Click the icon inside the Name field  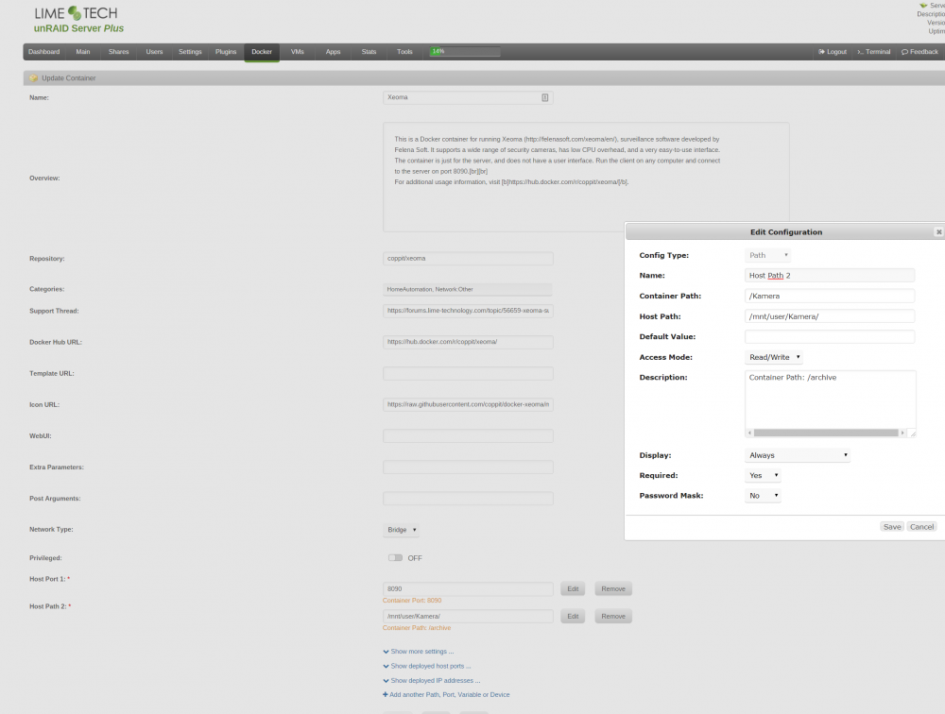[545, 97]
